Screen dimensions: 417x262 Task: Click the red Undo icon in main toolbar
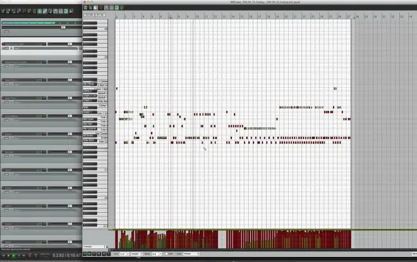(x=24, y=11)
